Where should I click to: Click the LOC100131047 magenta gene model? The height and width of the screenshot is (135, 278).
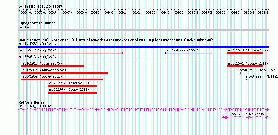point(246,118)
